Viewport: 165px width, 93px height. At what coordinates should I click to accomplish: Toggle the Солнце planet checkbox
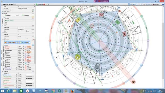tap(18, 47)
